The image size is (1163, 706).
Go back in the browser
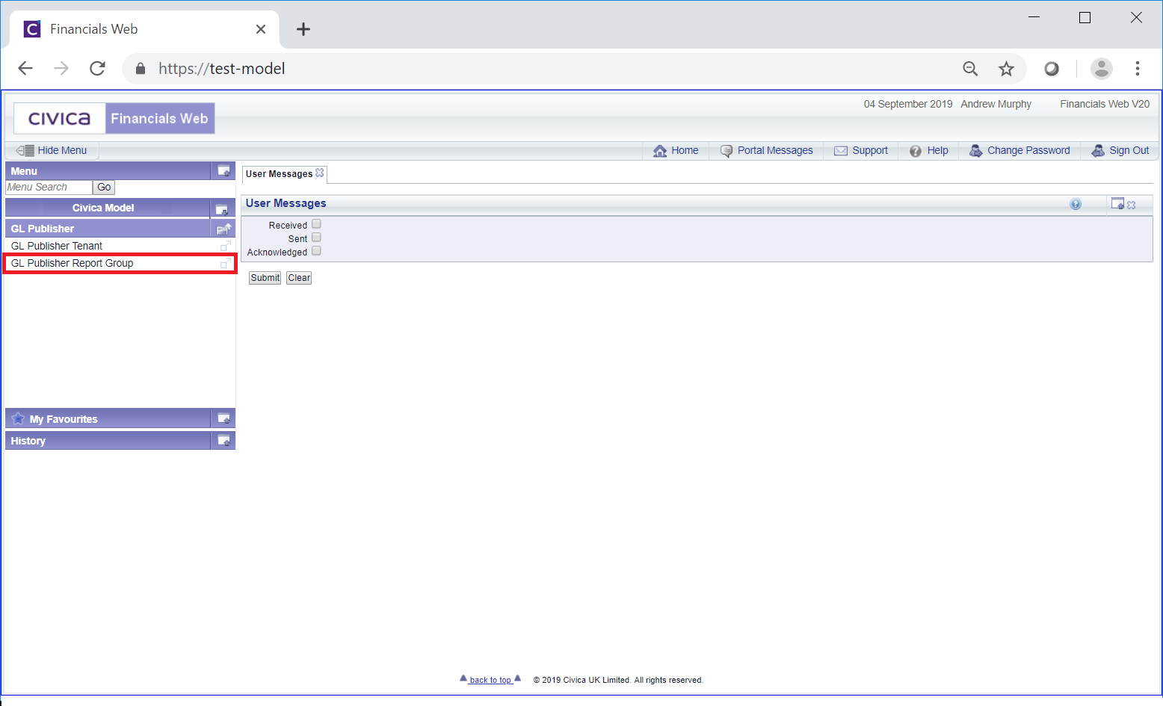pyautogui.click(x=25, y=69)
